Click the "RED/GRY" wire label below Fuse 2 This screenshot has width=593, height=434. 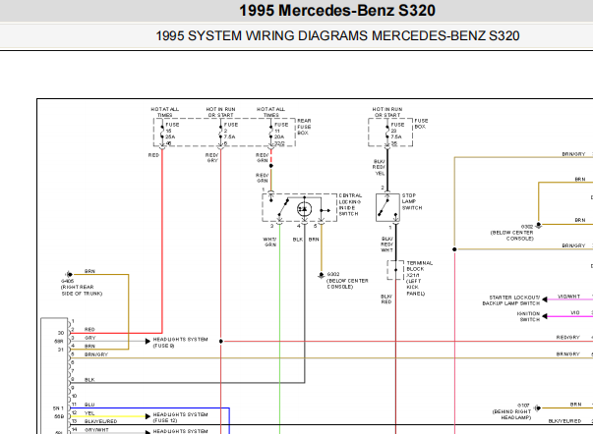[211, 158]
